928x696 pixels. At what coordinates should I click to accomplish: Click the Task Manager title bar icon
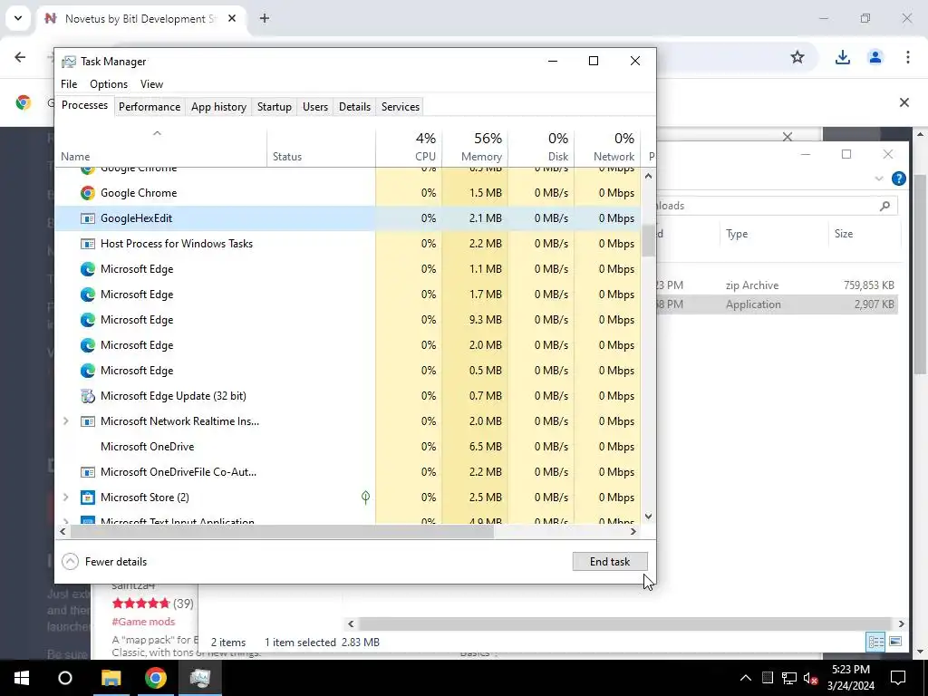coord(69,62)
